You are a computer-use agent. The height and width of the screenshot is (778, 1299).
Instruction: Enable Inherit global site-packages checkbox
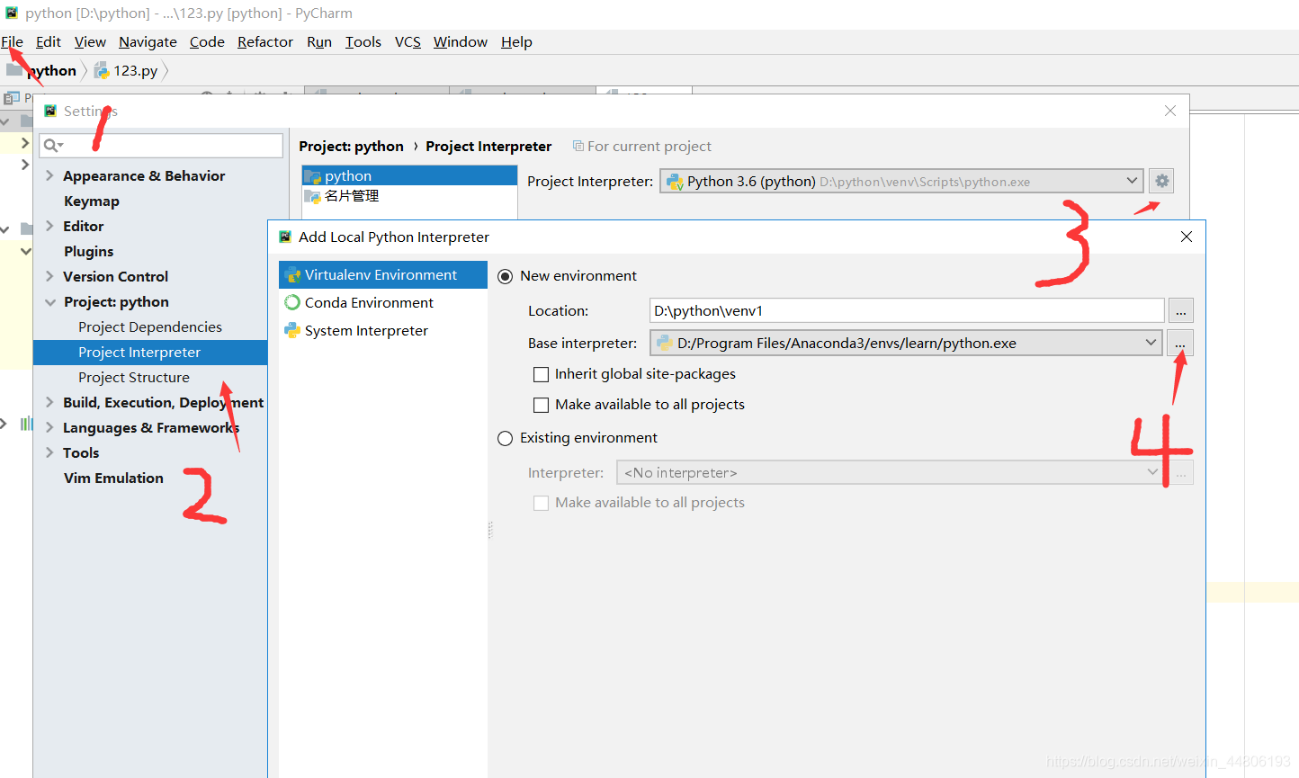click(x=541, y=374)
